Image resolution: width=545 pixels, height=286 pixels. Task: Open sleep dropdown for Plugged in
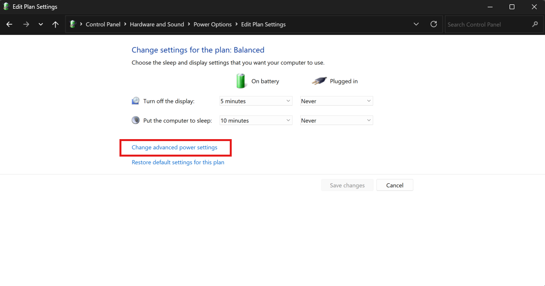[x=337, y=120]
